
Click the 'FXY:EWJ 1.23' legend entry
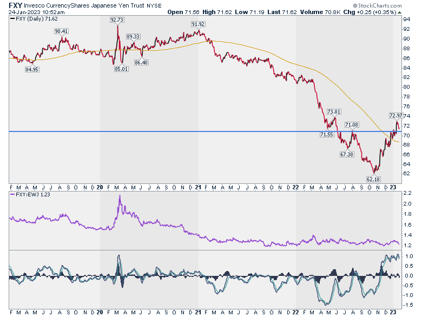coord(30,195)
